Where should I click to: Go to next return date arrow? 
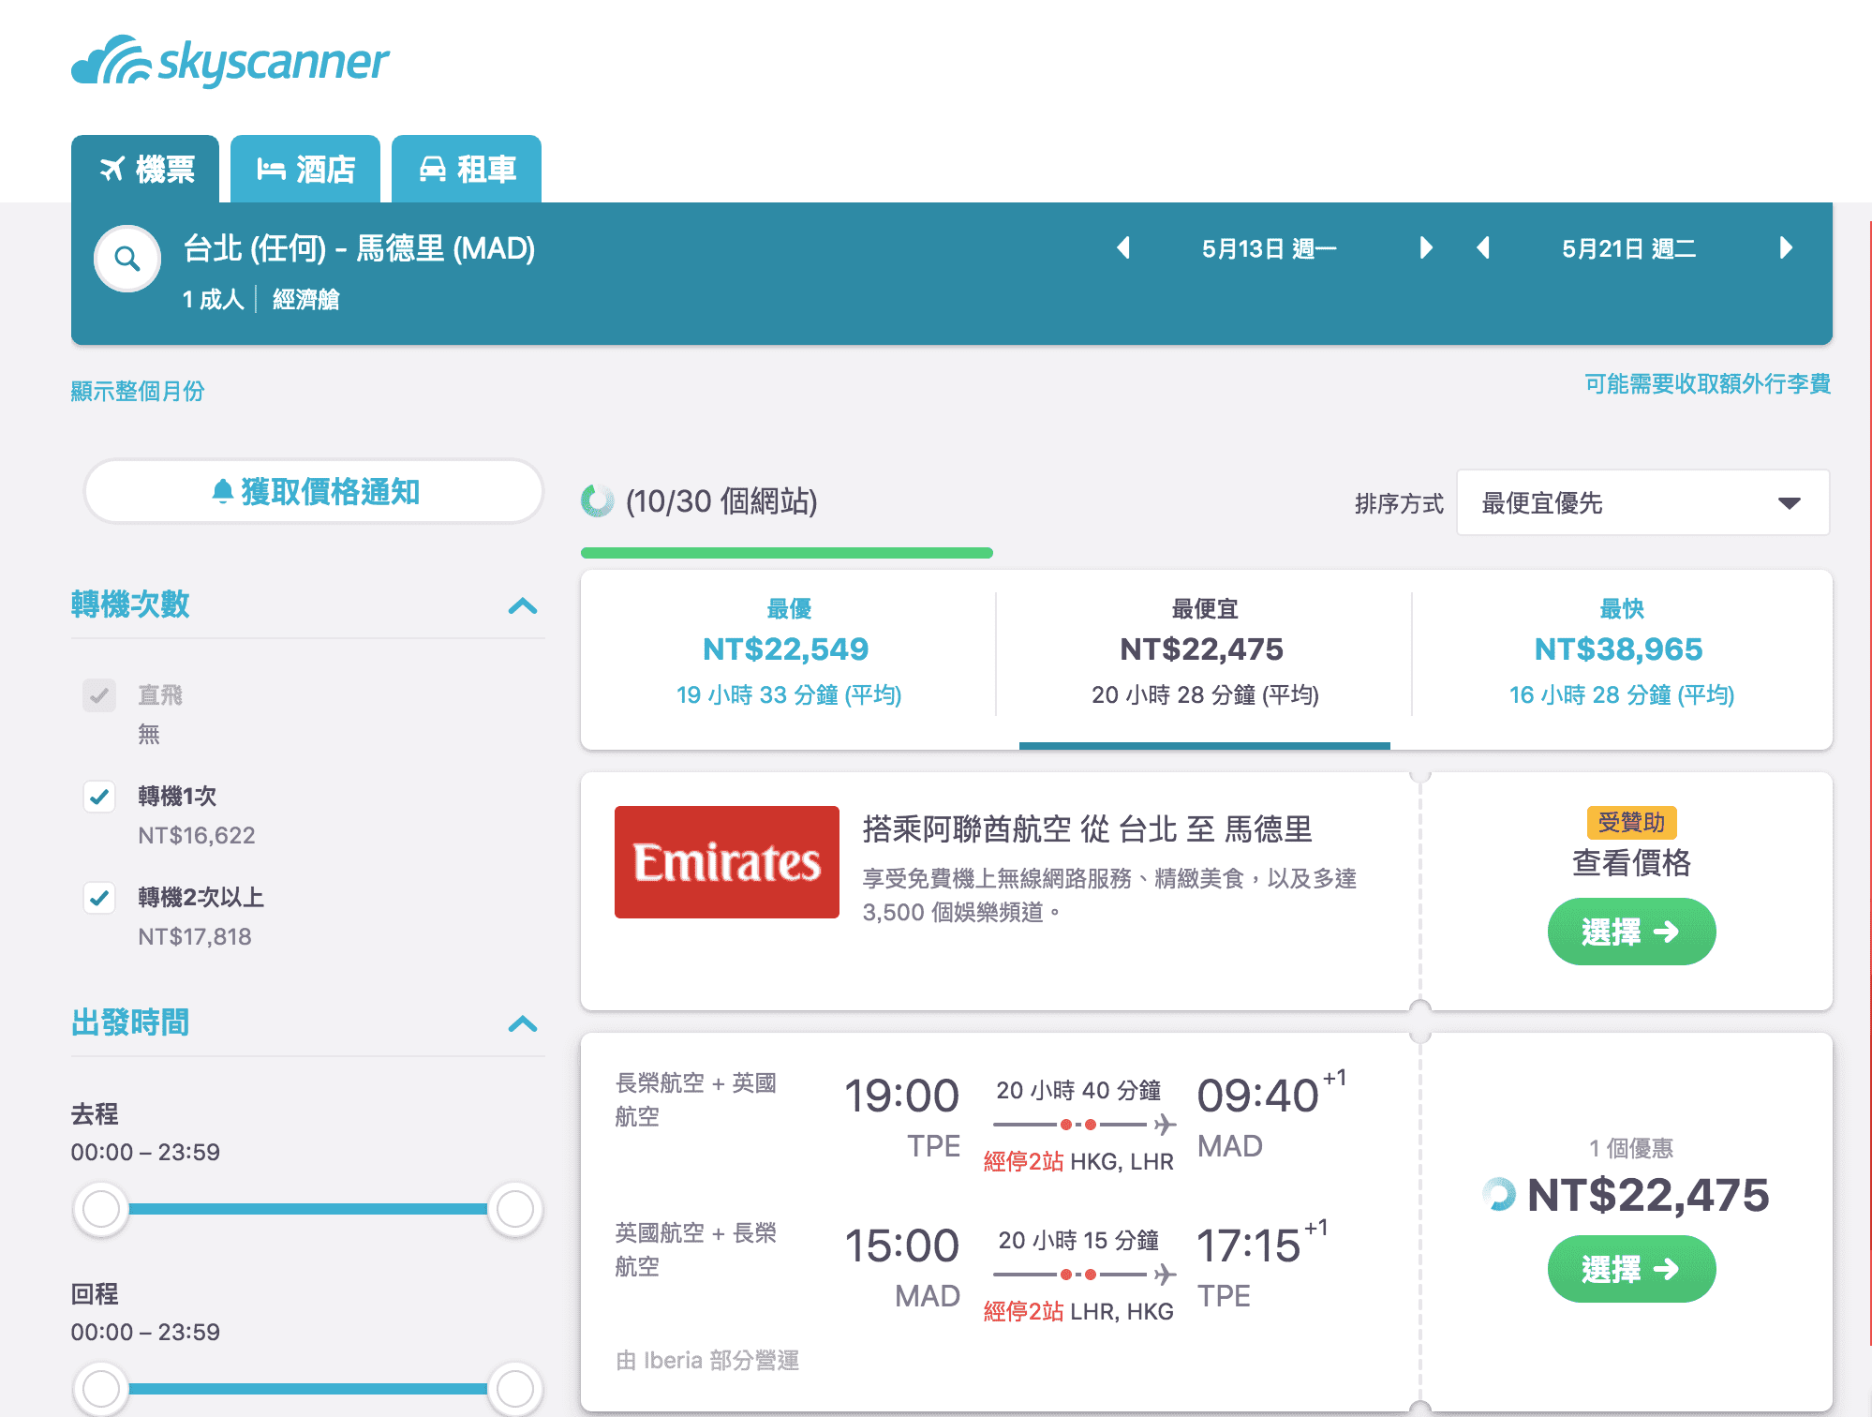point(1786,248)
